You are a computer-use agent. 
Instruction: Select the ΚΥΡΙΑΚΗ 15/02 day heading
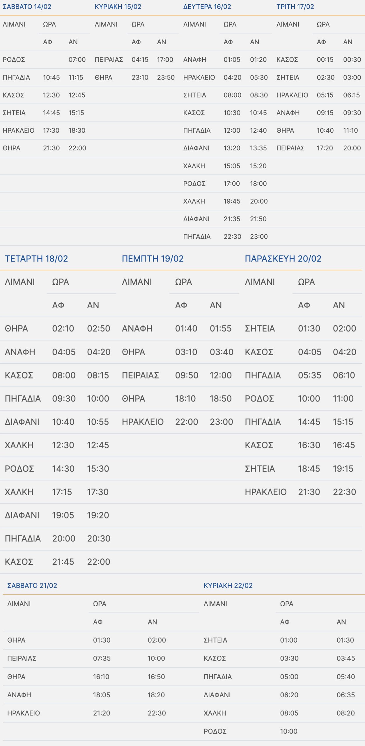(118, 7)
